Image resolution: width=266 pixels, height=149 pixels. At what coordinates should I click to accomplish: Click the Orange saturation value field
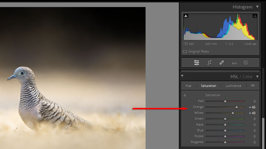click(252, 107)
